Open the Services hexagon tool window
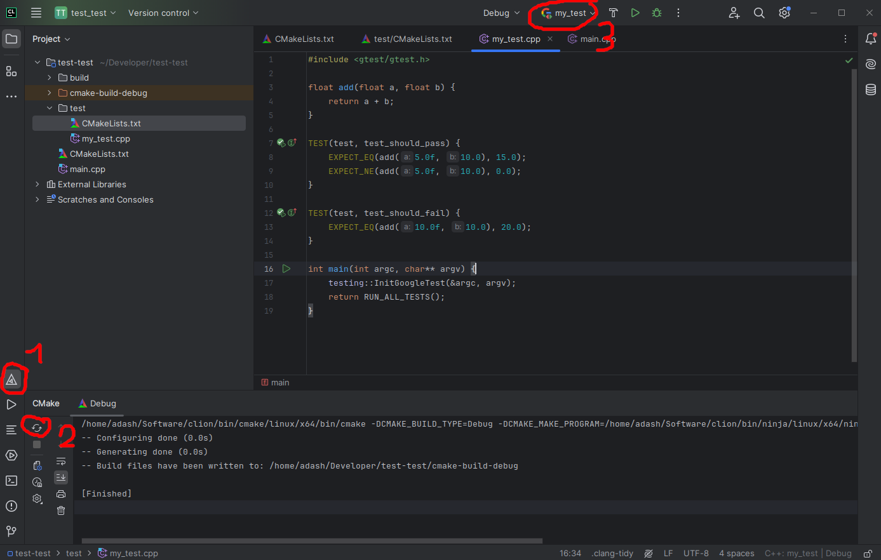Image resolution: width=881 pixels, height=560 pixels. coord(11,455)
